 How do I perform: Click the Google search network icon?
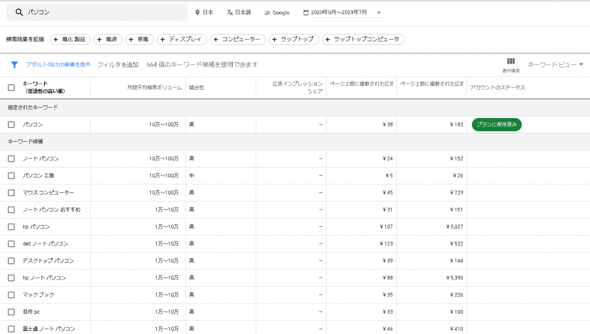tap(267, 13)
